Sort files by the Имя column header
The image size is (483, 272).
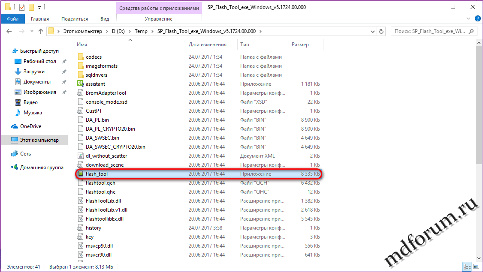(82, 45)
